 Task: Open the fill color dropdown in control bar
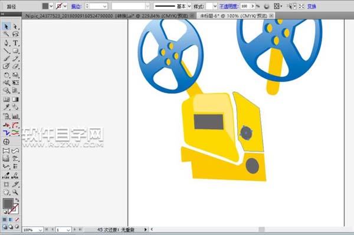[x=51, y=6]
